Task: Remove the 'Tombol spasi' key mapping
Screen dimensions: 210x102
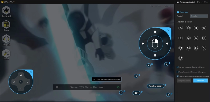Action: [x=165, y=85]
